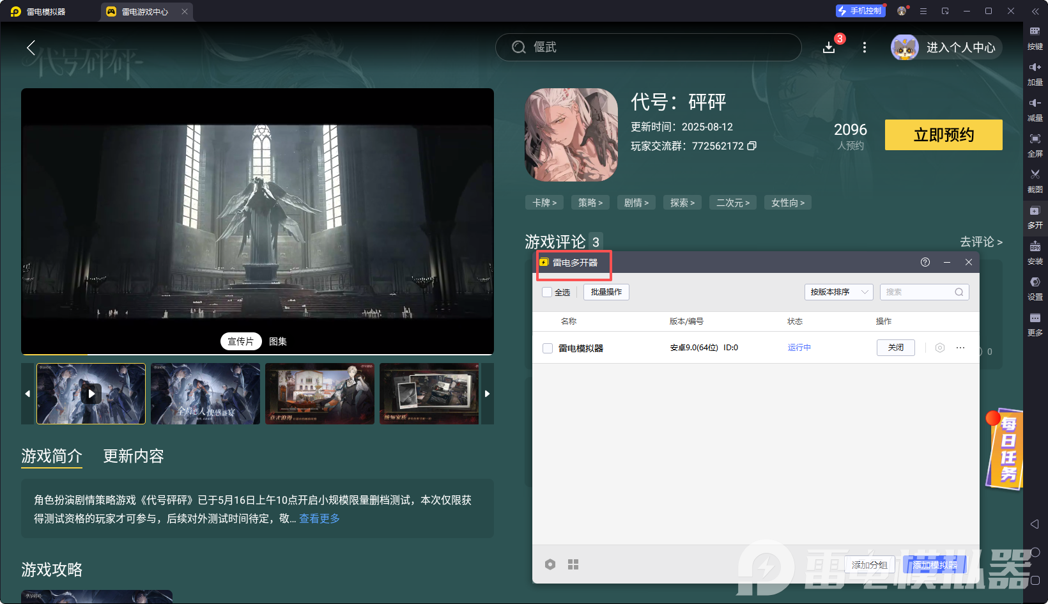The height and width of the screenshot is (604, 1048).
Task: Switch to the 更新内容 tab
Action: tap(134, 456)
